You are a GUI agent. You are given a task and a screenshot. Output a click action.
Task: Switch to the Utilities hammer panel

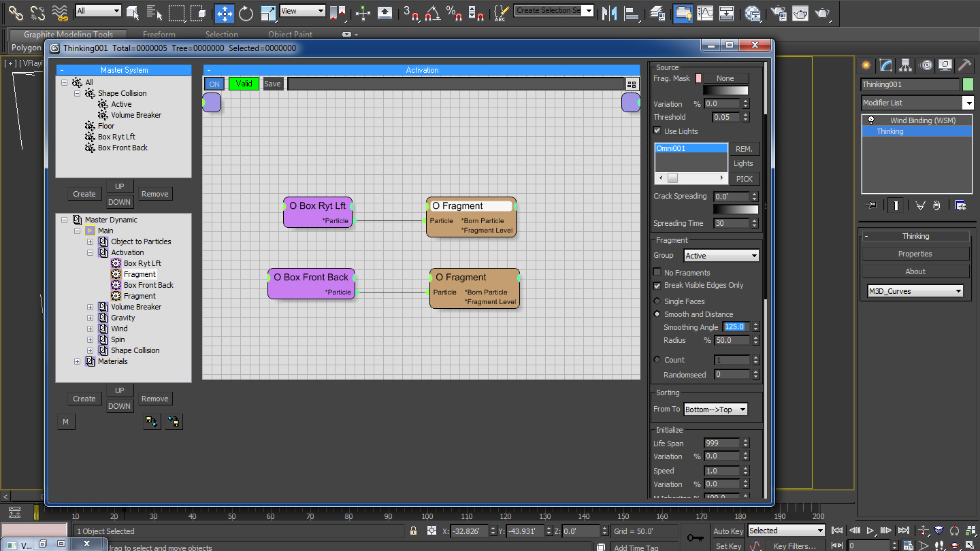coord(964,65)
